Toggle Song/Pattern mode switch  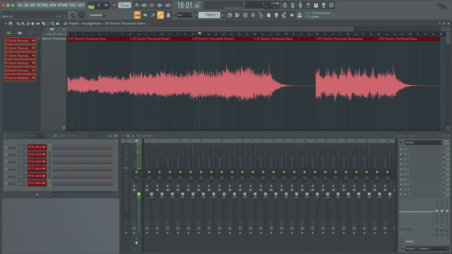pos(91,5)
